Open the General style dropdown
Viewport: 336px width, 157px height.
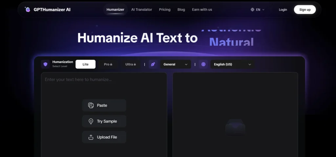[x=176, y=64]
